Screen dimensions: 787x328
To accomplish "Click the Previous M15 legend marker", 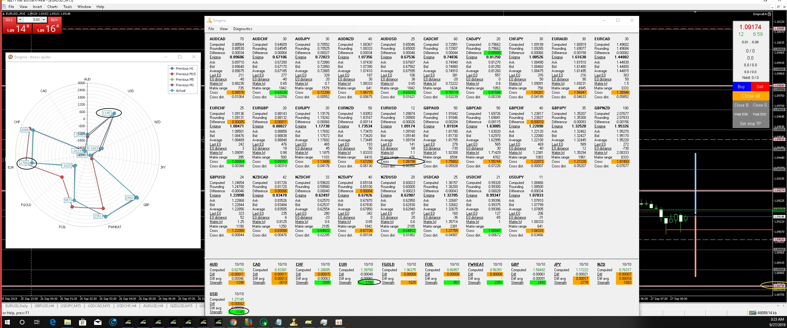I will [x=172, y=74].
